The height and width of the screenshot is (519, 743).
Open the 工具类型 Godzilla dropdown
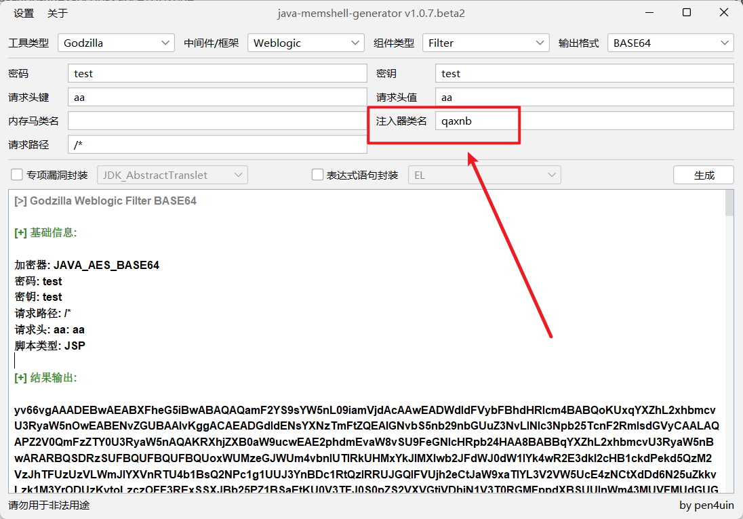pos(116,43)
